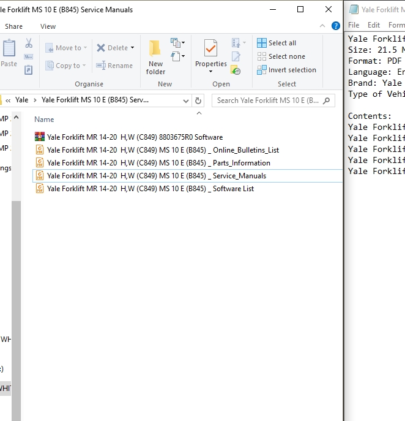Click the Edit file icon

point(236,56)
